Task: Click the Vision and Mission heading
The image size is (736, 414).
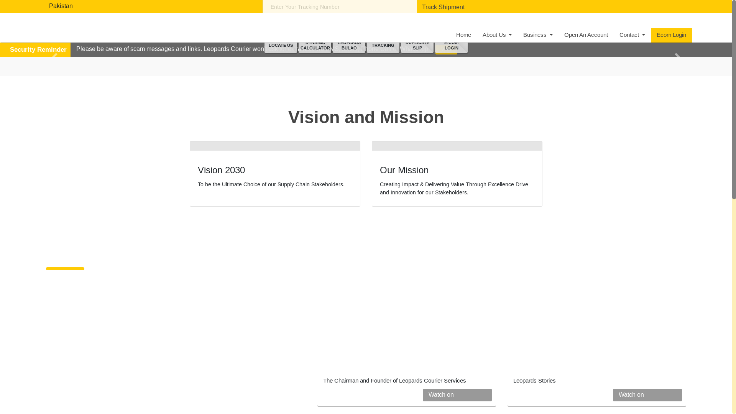Action: (366, 117)
